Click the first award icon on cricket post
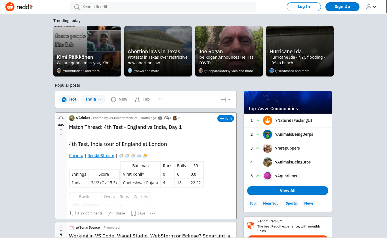Viewport: 387px width, 238px height. (x=160, y=118)
